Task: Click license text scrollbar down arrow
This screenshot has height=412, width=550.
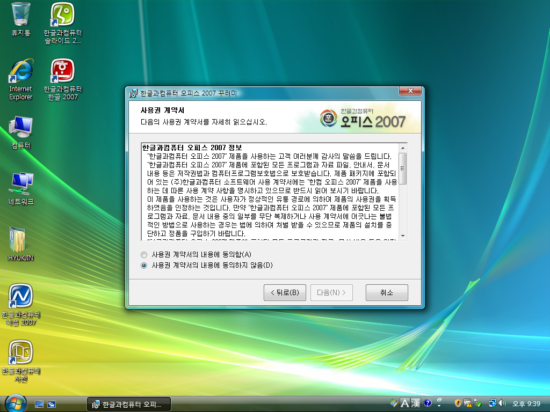Action: click(x=403, y=236)
